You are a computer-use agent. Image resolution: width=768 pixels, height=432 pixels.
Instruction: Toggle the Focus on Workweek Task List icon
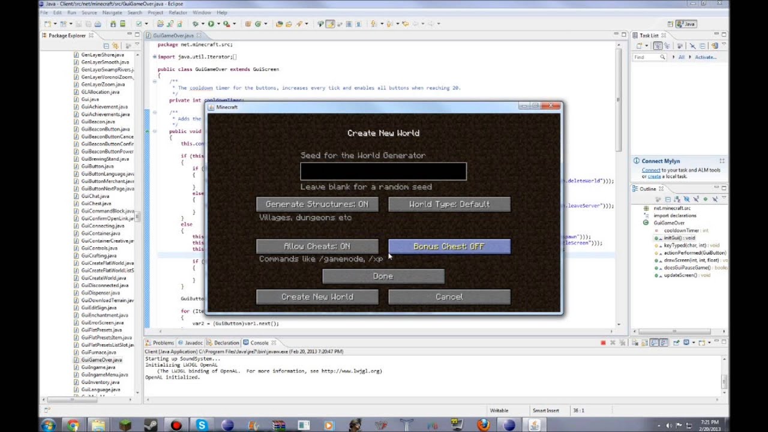(x=680, y=46)
